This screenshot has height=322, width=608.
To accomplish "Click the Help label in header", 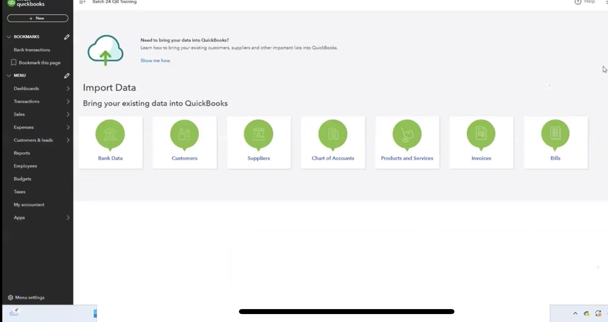I will tap(589, 2).
